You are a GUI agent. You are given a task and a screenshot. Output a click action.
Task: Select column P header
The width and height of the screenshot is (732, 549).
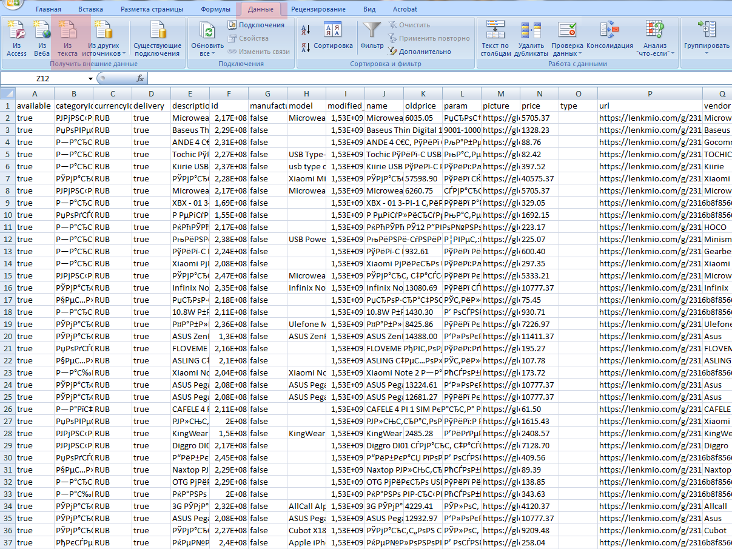pos(650,93)
